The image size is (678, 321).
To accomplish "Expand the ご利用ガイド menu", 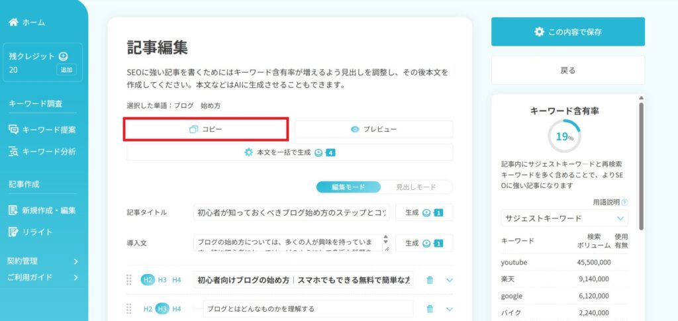I will [42, 277].
